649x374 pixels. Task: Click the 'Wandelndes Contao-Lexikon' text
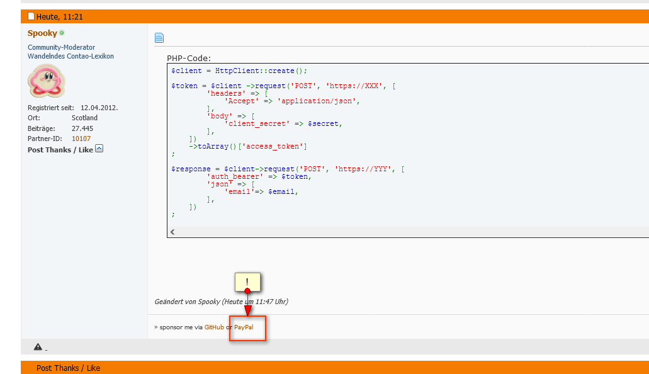tap(71, 56)
